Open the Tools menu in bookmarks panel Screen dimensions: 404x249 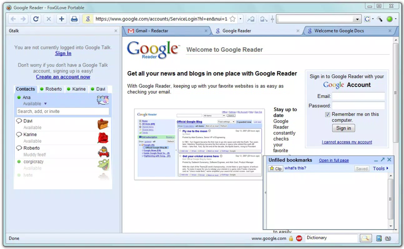[381, 168]
